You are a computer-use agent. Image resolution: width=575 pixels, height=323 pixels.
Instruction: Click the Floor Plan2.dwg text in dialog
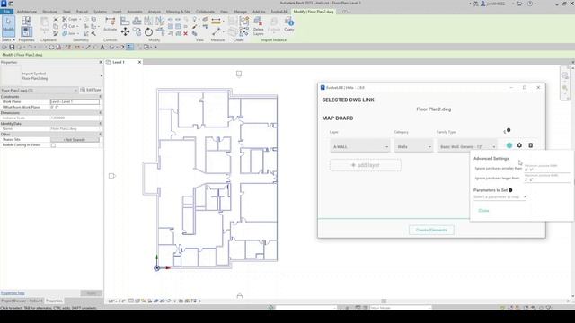[434, 109]
